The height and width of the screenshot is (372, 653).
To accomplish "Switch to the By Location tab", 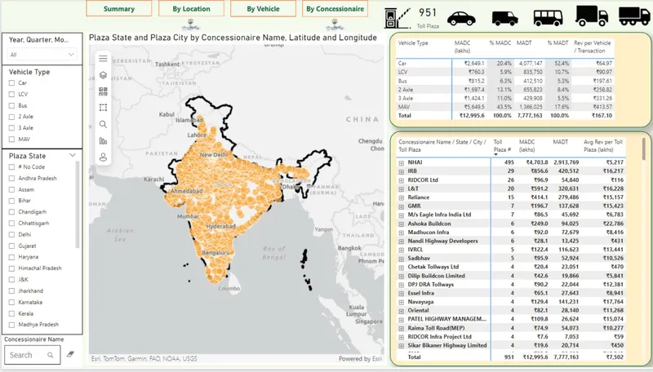I will [191, 9].
